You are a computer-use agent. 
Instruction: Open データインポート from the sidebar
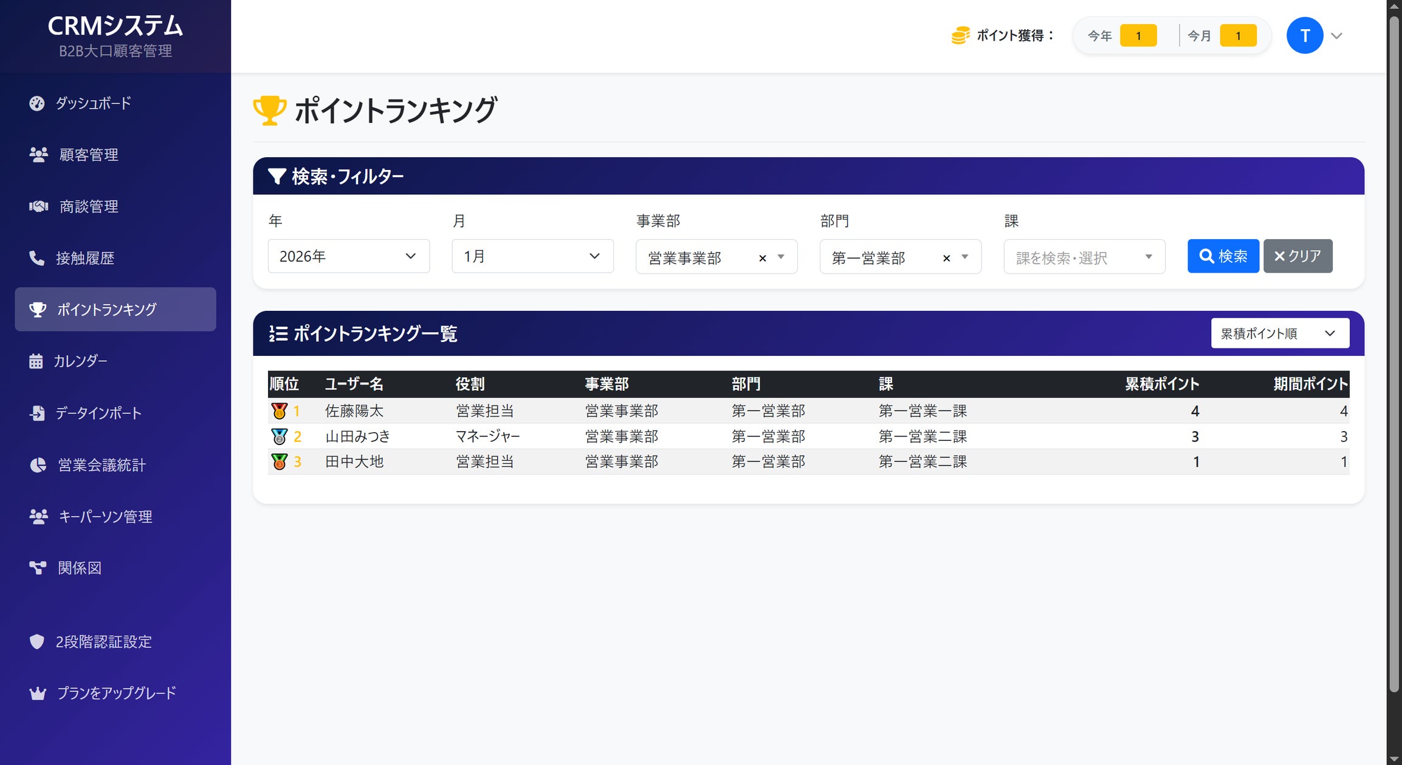(x=38, y=413)
